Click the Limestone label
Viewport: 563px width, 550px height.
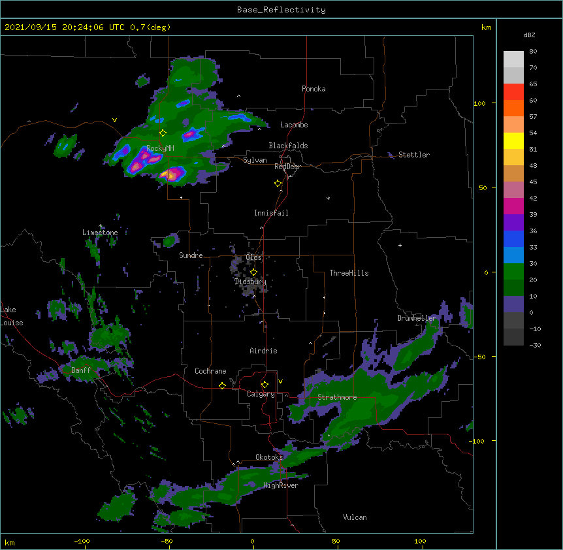[100, 233]
